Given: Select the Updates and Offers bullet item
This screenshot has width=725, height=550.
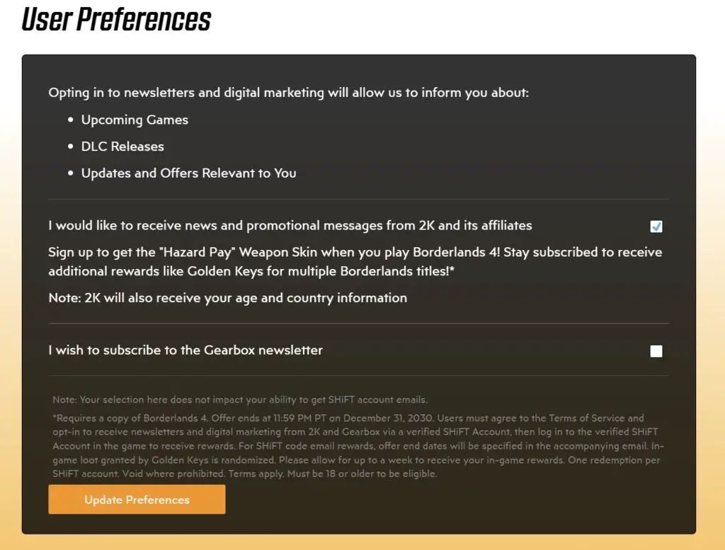Looking at the screenshot, I should [x=188, y=173].
